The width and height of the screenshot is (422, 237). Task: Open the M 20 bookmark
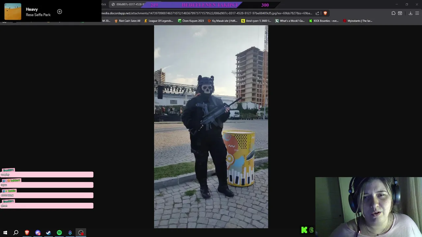point(106,21)
